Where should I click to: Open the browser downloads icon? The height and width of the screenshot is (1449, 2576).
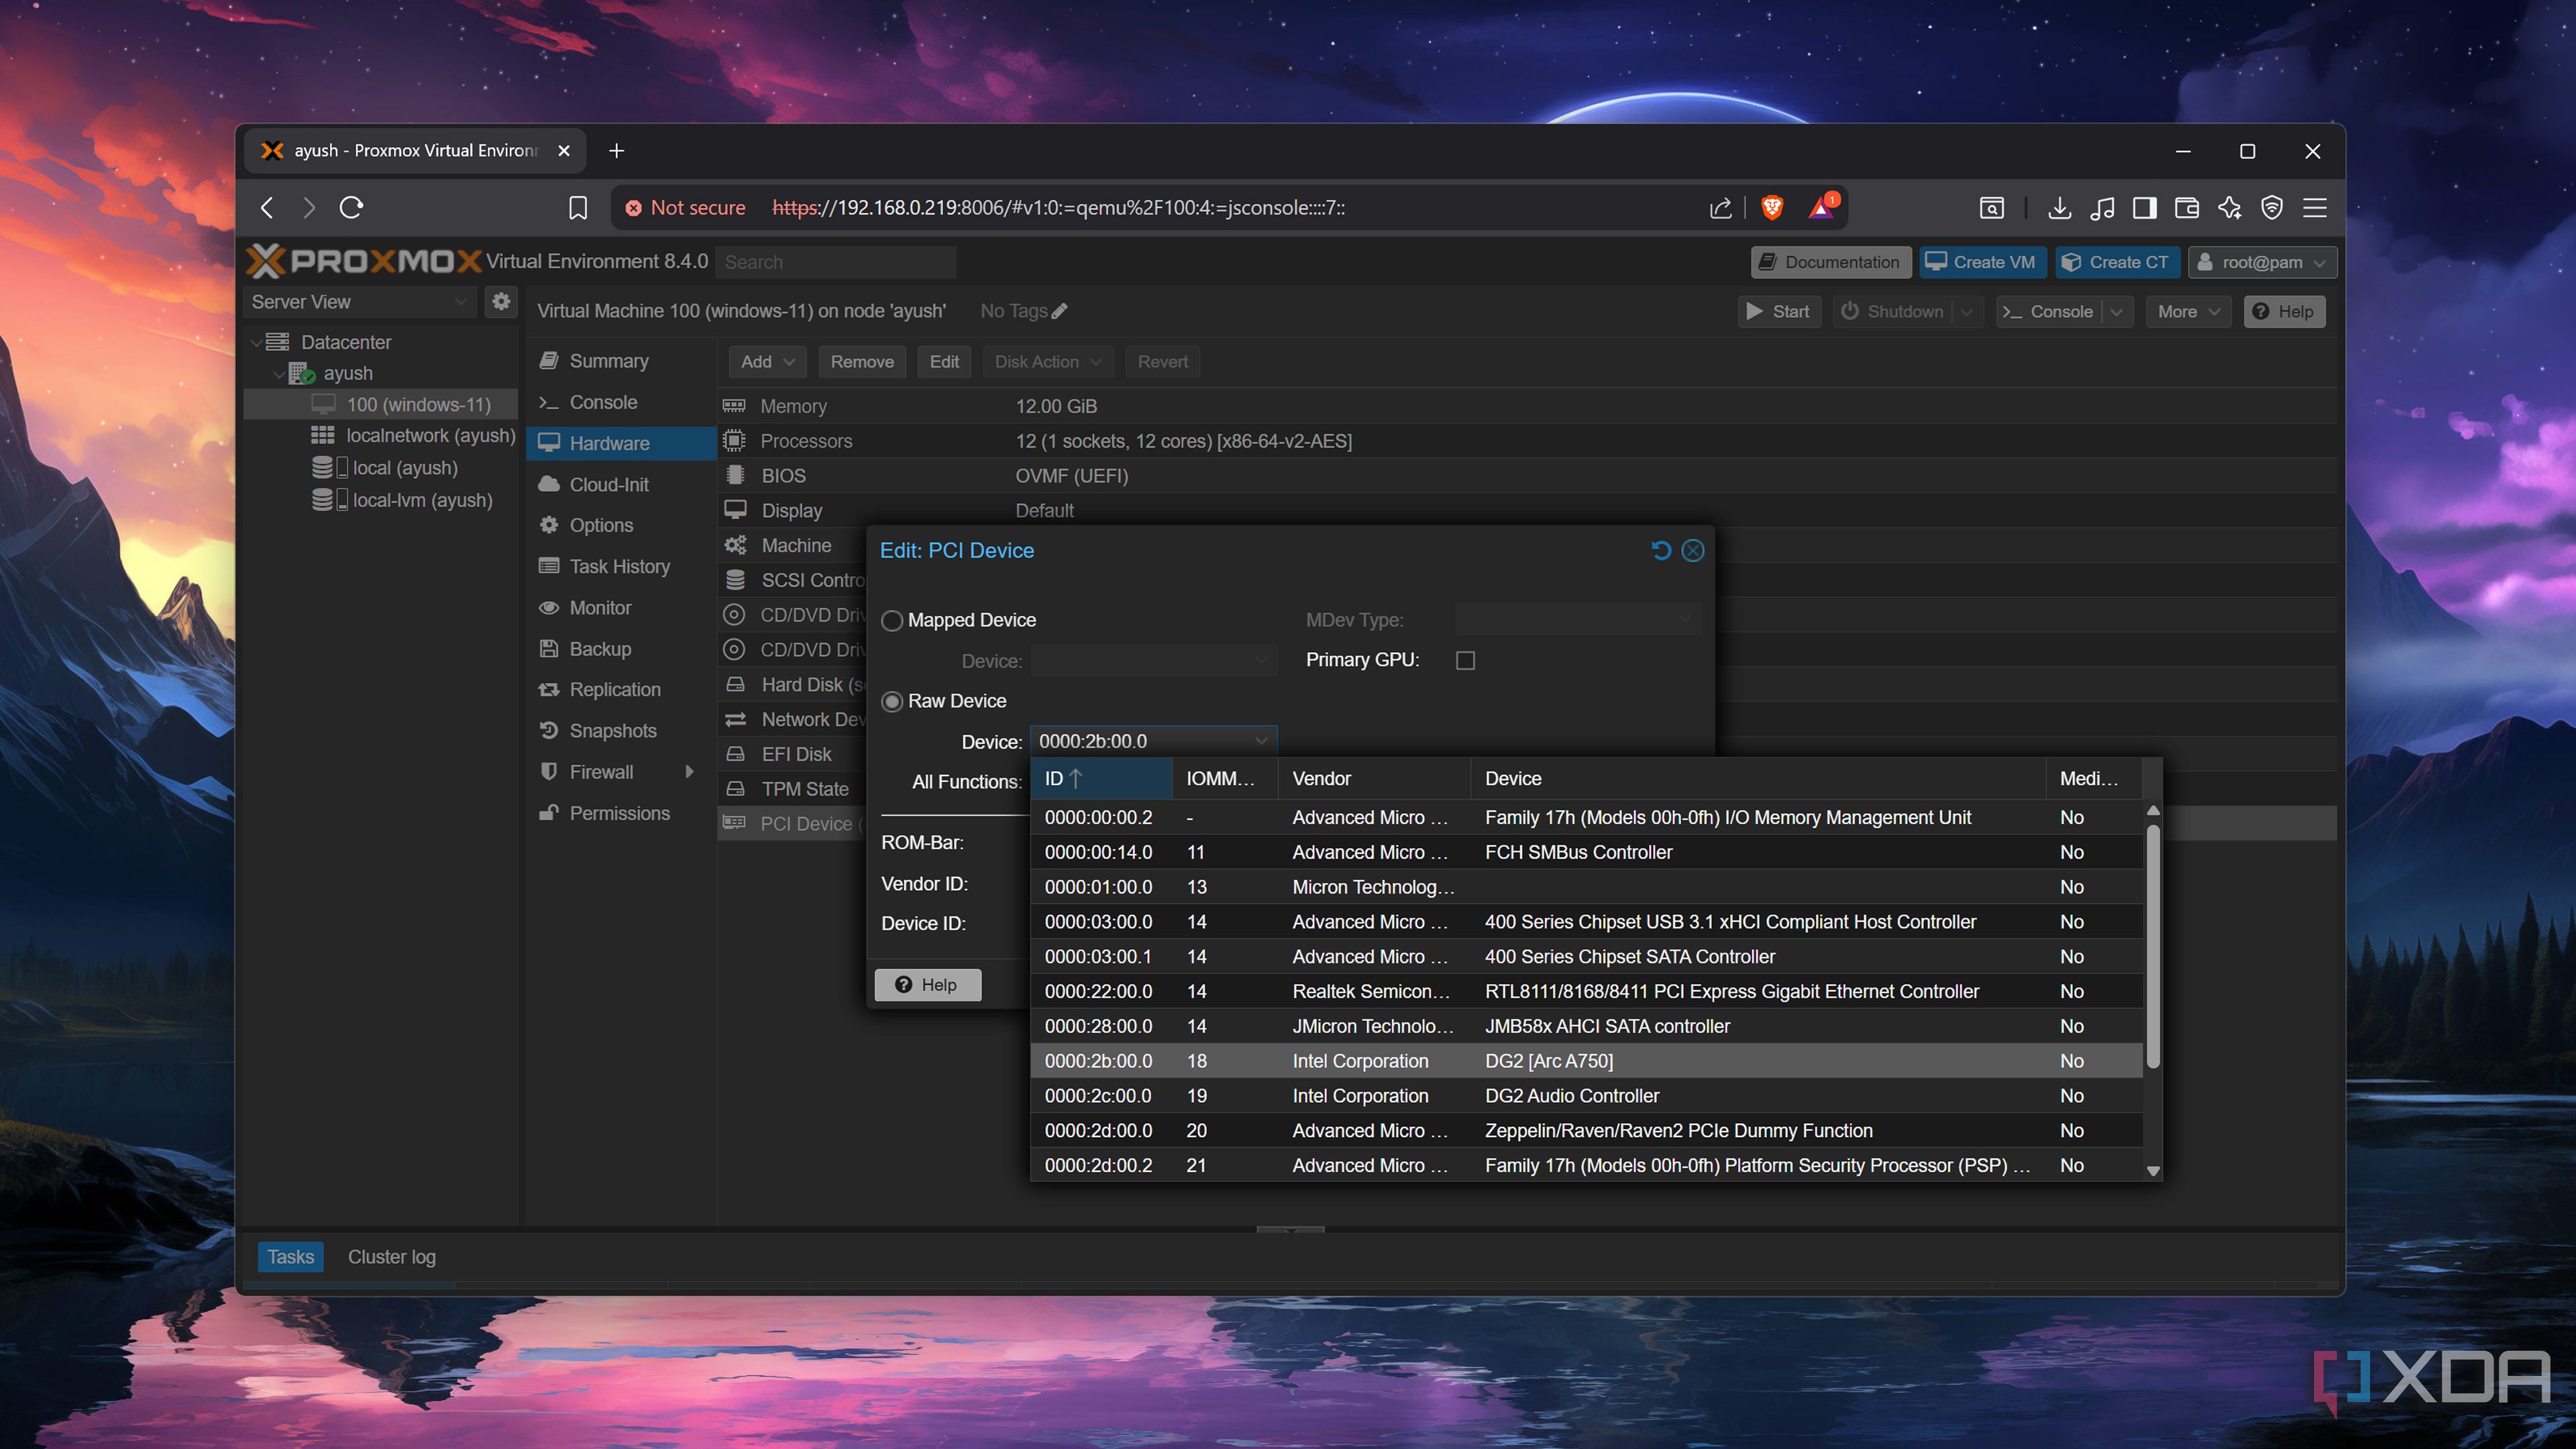tap(2059, 208)
